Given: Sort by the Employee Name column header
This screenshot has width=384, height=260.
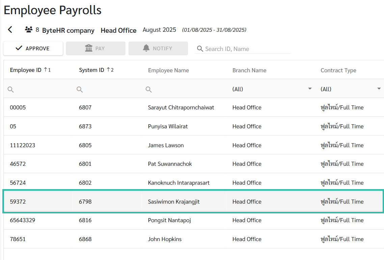Looking at the screenshot, I should tap(168, 70).
